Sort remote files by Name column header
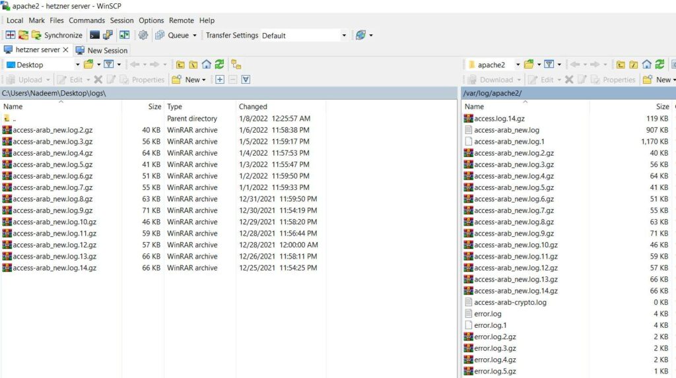676x378 pixels. pos(525,106)
